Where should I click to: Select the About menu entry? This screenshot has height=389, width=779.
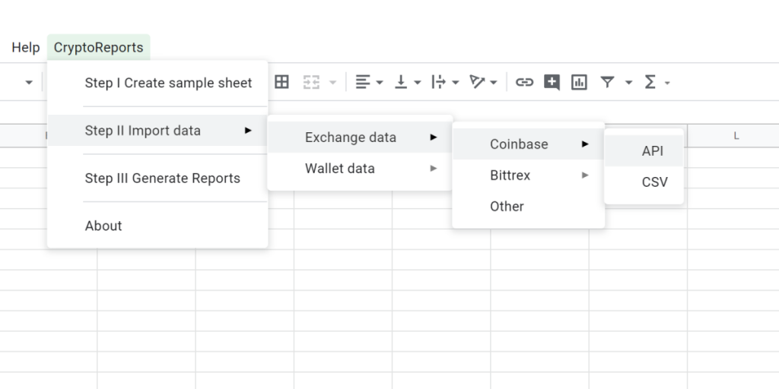point(103,226)
